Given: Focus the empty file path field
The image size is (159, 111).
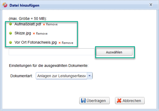Looking at the screenshot, I should pos(52,52).
